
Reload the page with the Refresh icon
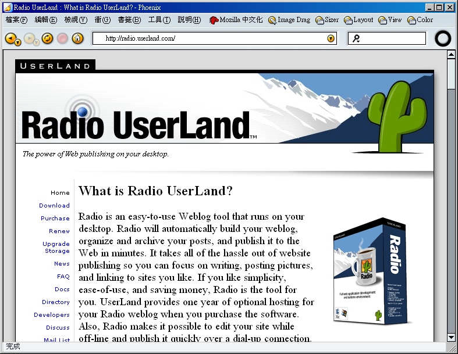47,38
